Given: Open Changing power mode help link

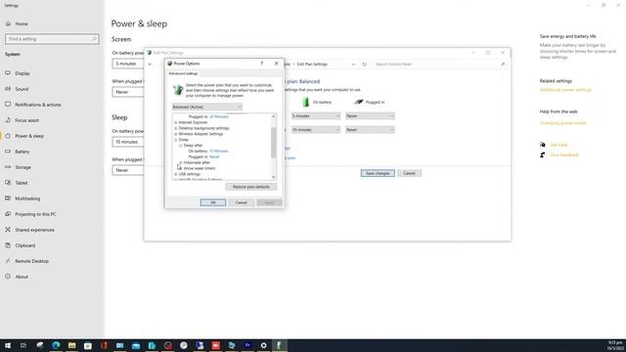Looking at the screenshot, I should (x=563, y=123).
